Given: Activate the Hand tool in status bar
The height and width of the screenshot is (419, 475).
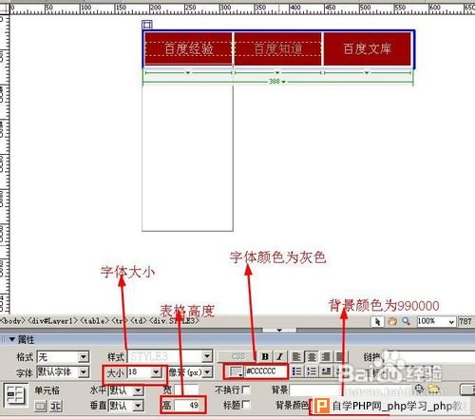Looking at the screenshot, I should (392, 321).
